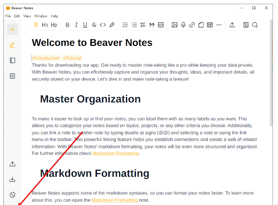
Task: Click the attach file icon
Action: click(201, 25)
